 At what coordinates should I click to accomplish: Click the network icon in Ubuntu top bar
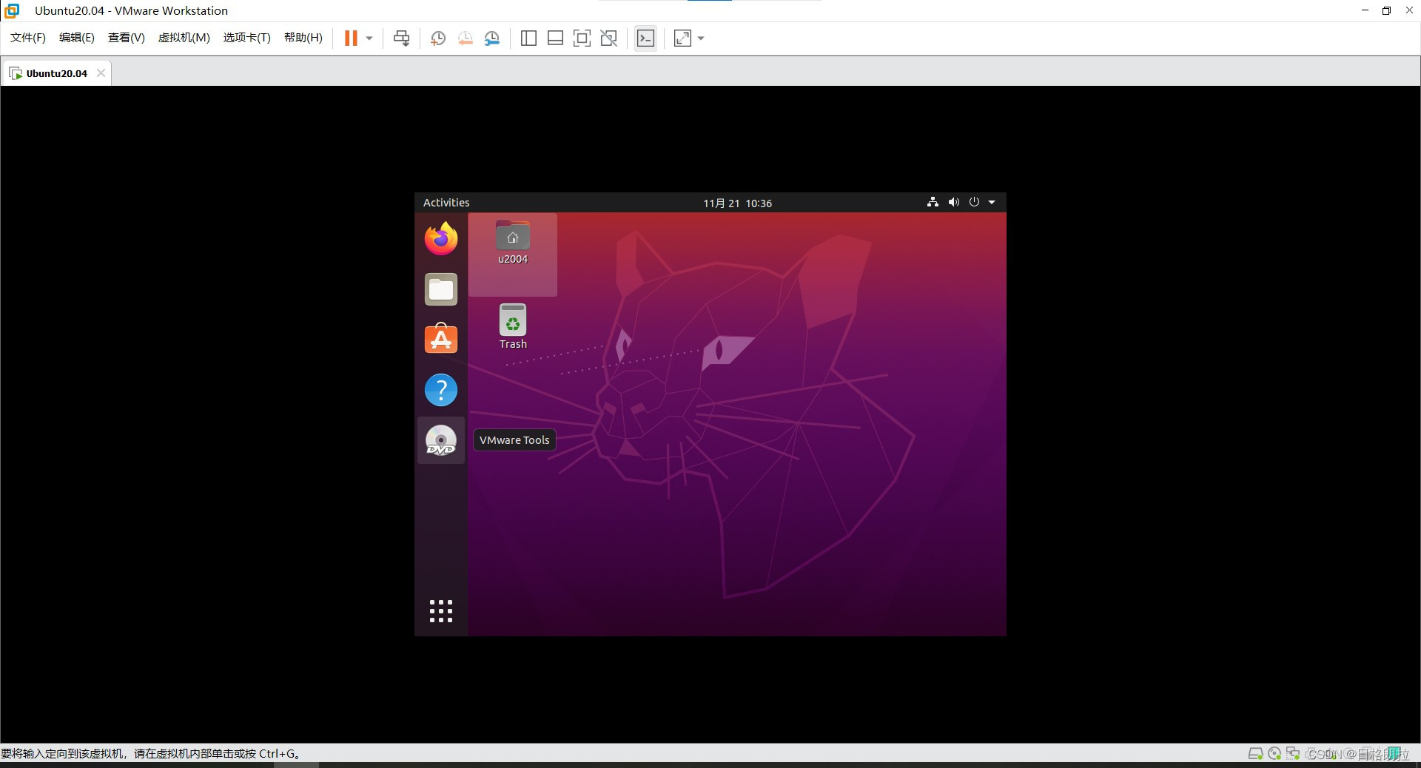(933, 202)
